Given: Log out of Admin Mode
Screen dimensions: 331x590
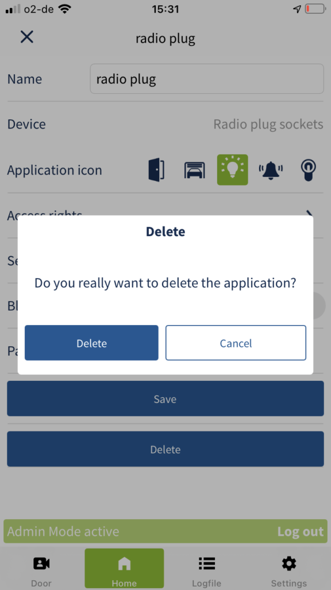Looking at the screenshot, I should (300, 531).
